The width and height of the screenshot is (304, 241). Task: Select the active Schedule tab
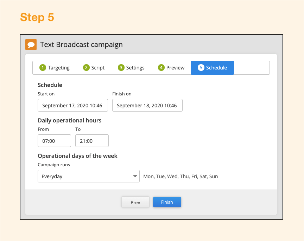tap(212, 68)
